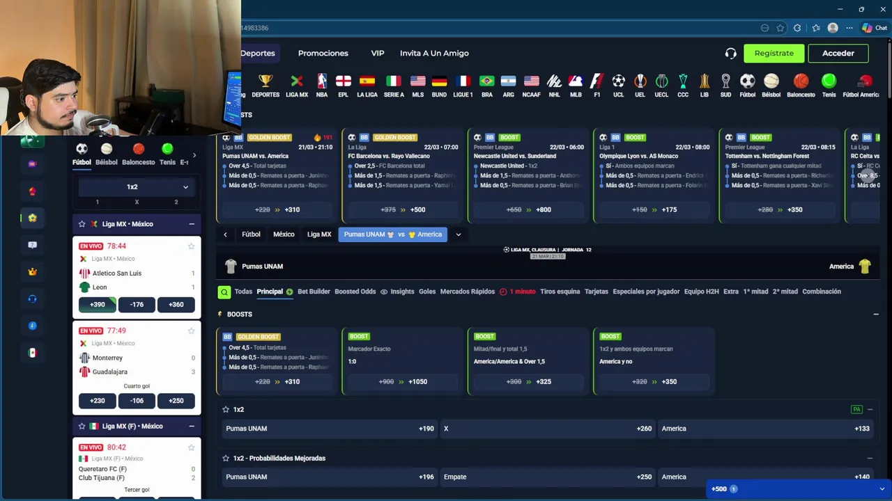Select the Béisbol tab in sidebar
Viewport: 892px width, 501px height.
tap(107, 154)
